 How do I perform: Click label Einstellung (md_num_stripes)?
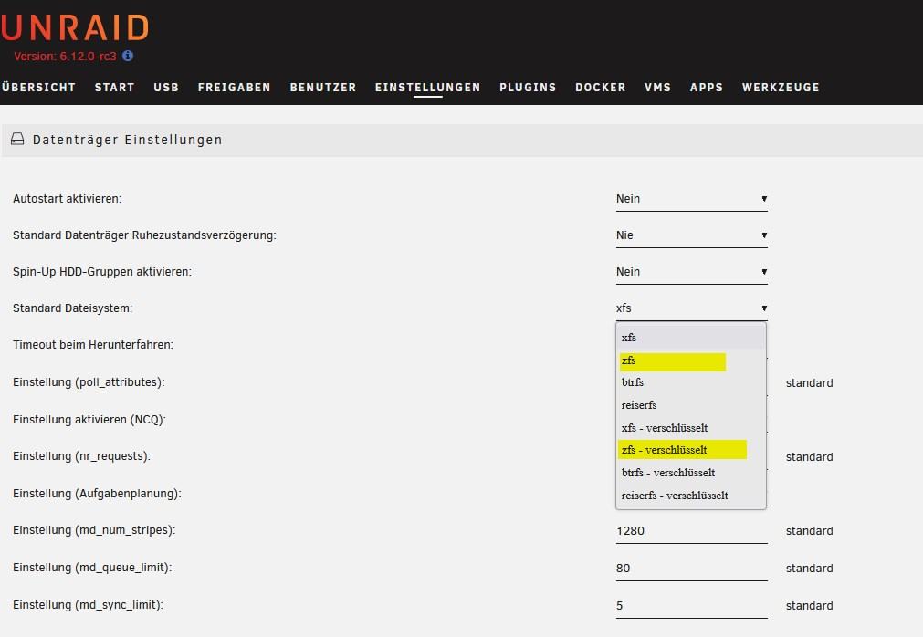pos(94,530)
